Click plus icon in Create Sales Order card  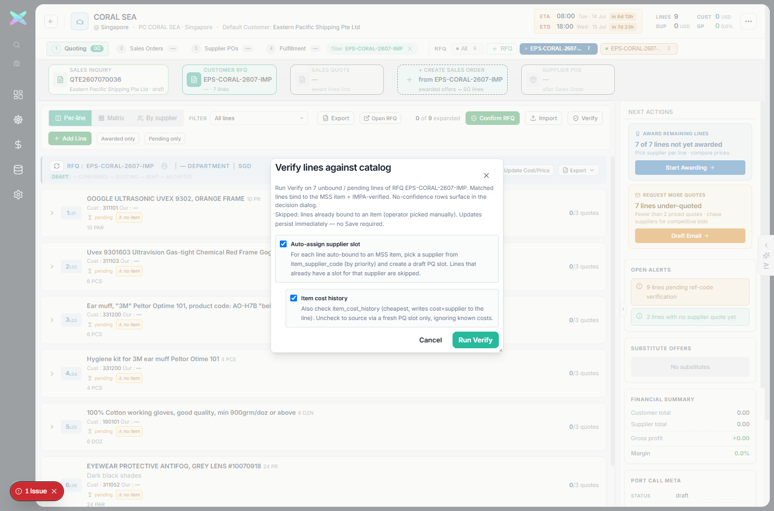[409, 80]
